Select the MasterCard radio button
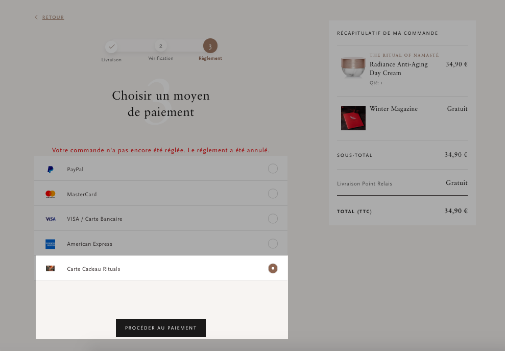This screenshot has width=505, height=351. pyautogui.click(x=273, y=194)
